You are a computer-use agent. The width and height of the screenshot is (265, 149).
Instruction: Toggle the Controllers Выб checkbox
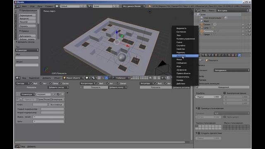click(97, 83)
